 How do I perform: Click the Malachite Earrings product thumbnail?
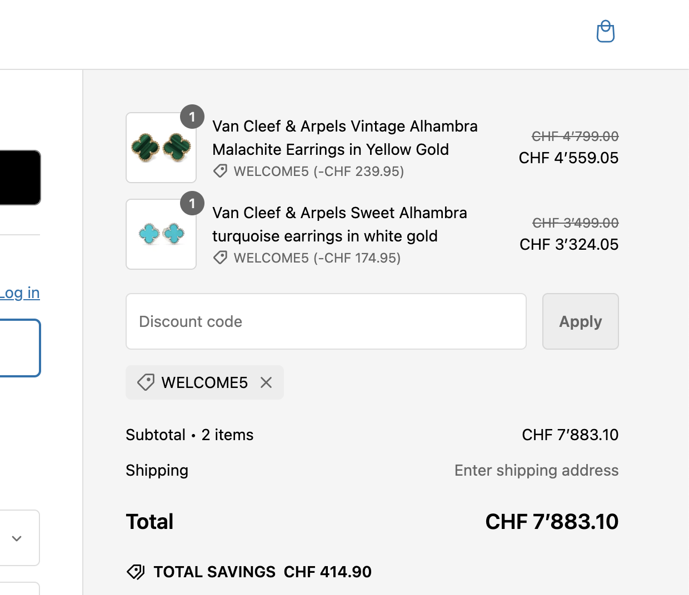pos(161,148)
